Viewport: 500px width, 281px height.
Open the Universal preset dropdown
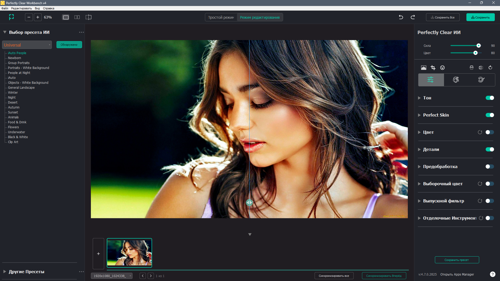pyautogui.click(x=27, y=45)
